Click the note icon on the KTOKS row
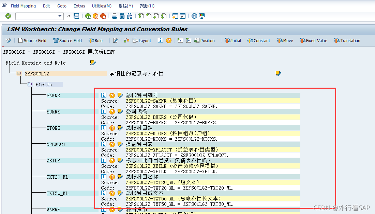This screenshot has width=375, height=214. tap(120, 128)
